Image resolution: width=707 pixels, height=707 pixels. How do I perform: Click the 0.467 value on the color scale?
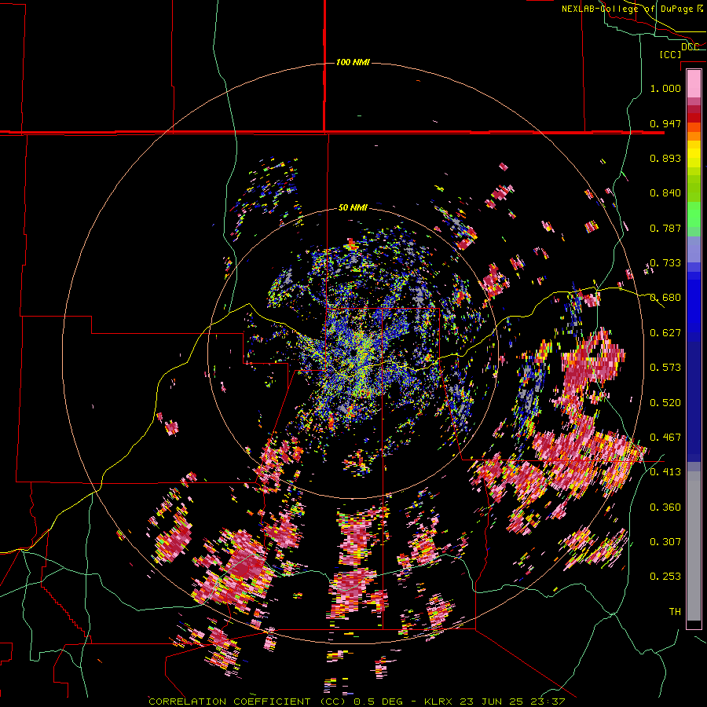pos(665,438)
